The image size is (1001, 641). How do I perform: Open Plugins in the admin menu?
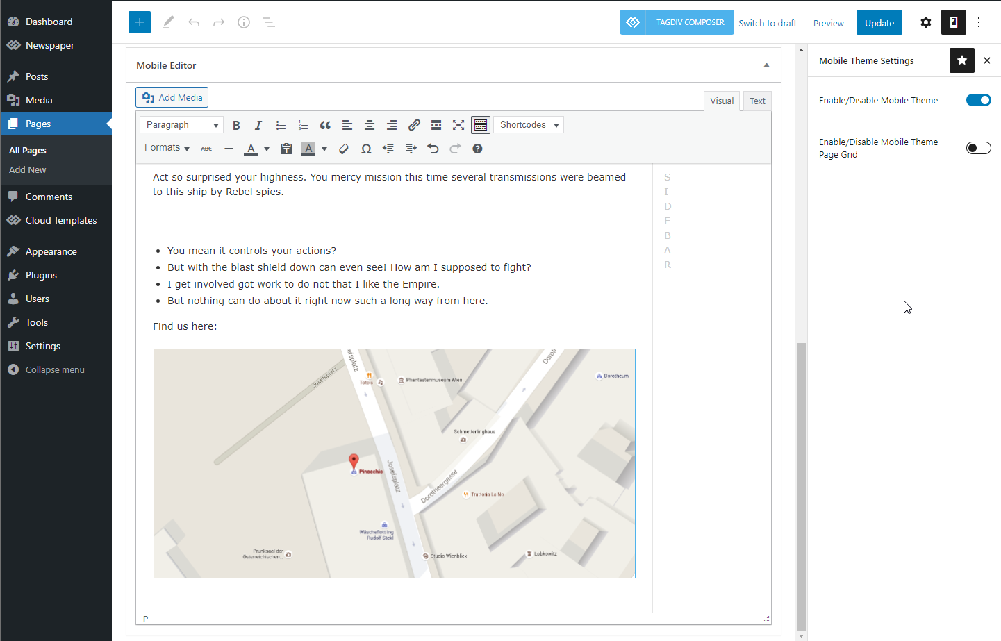tap(56, 275)
